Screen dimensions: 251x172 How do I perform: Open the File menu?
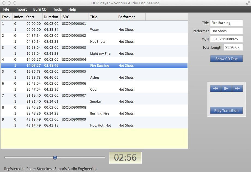click(x=6, y=9)
